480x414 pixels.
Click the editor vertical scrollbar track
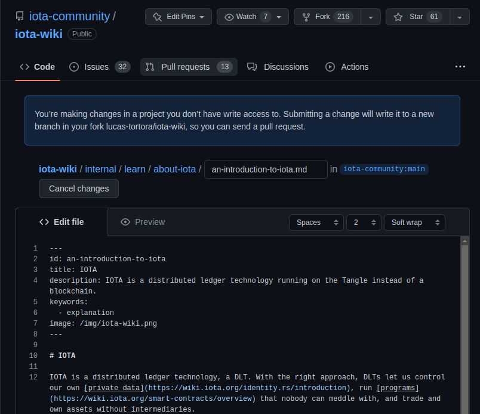pos(464,329)
